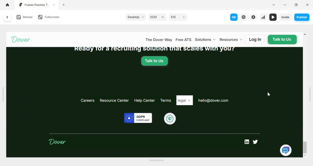Open the site settings hexagon icon

(x=253, y=17)
